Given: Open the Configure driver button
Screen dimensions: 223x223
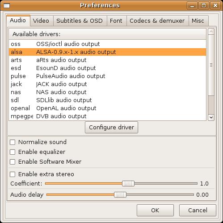Looking at the screenshot, I should [x=111, y=128].
